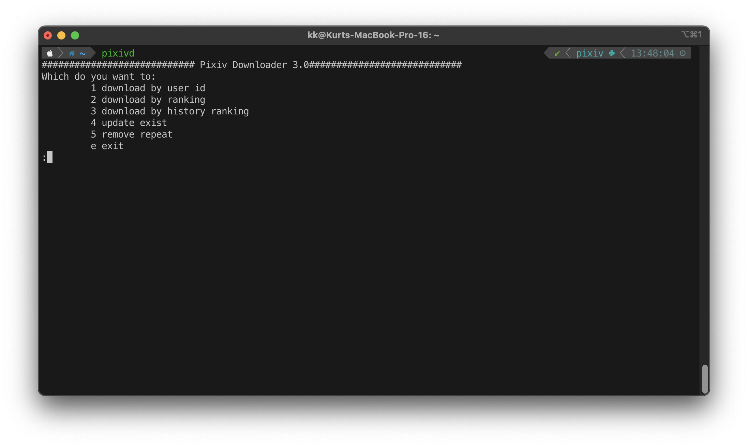The image size is (748, 446).
Task: Click the terminal cursor at input prompt
Action: [x=50, y=157]
